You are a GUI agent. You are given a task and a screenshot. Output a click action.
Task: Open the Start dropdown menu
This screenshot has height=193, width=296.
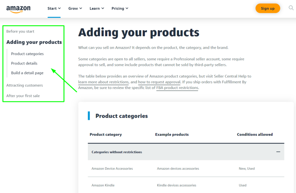click(54, 8)
